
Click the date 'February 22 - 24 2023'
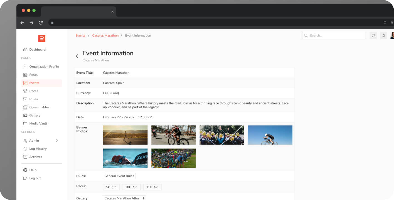click(120, 117)
